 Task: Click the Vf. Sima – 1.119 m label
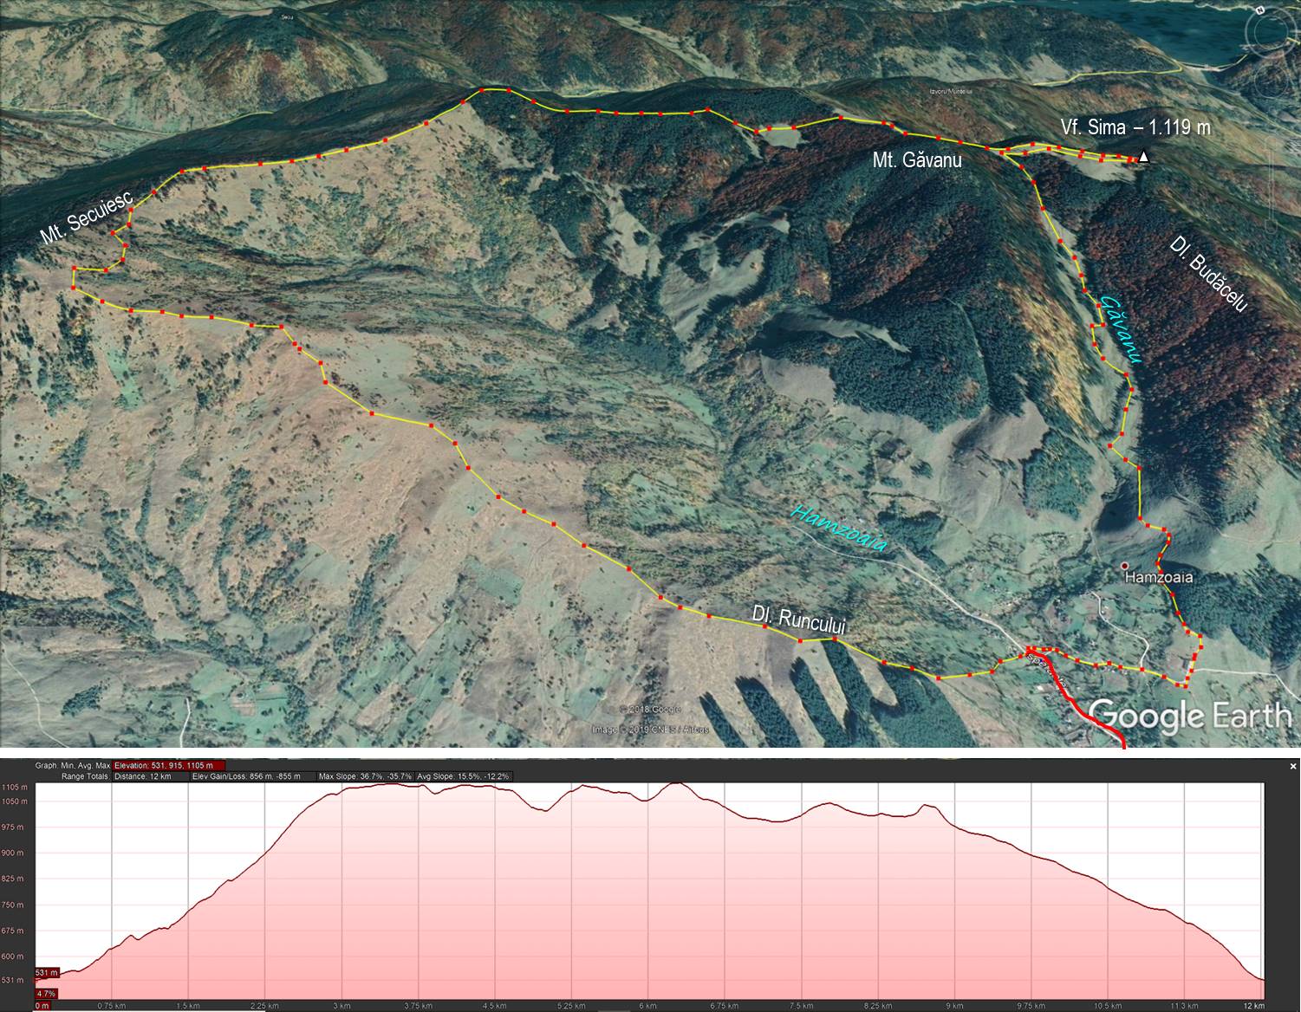coord(1135,128)
